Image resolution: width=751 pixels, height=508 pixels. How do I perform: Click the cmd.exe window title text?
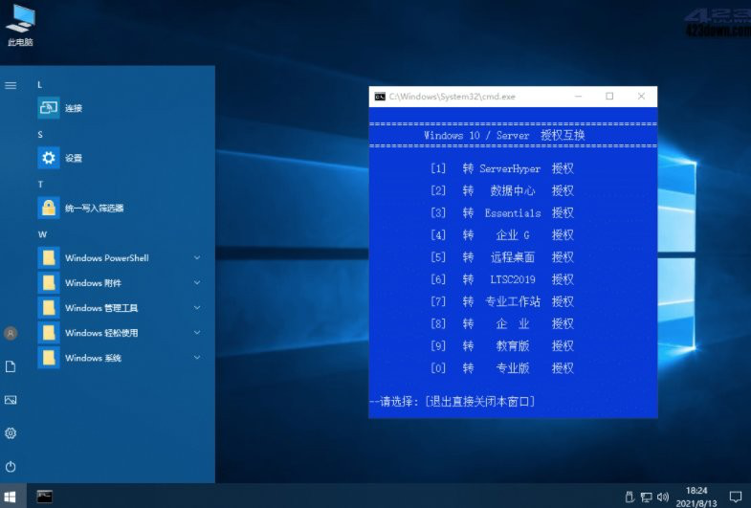(x=452, y=97)
